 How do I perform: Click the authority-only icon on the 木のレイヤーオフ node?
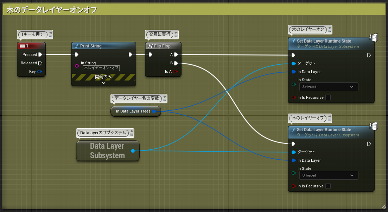374,126
